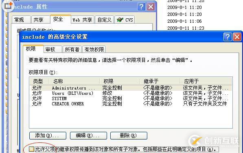Sort by the 继承于 column header

point(160,81)
